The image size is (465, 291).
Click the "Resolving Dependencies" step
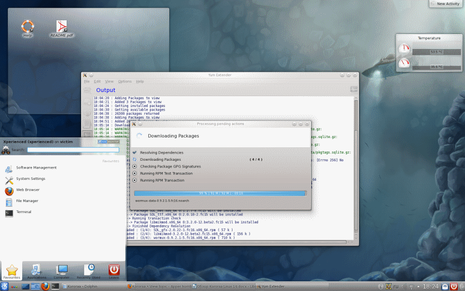pos(162,153)
